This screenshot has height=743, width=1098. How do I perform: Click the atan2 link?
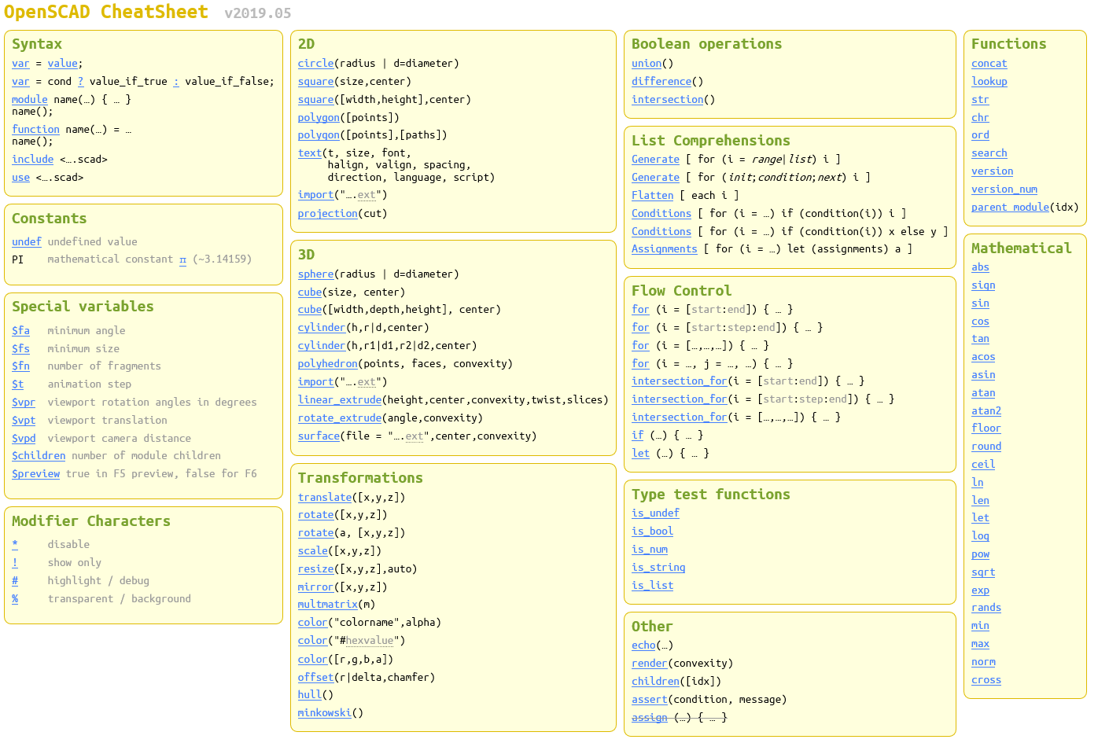pyautogui.click(x=986, y=411)
